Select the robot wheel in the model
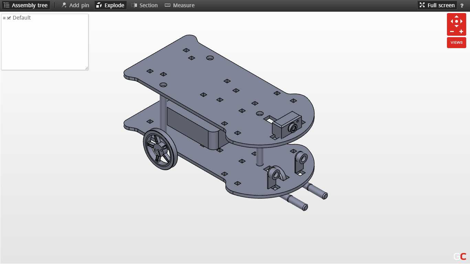The height and width of the screenshot is (264, 470). click(160, 150)
